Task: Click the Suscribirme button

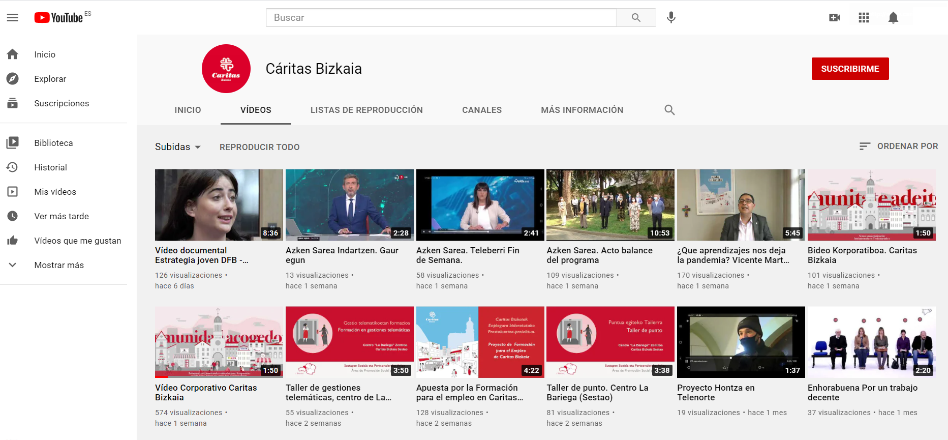Action: click(850, 69)
